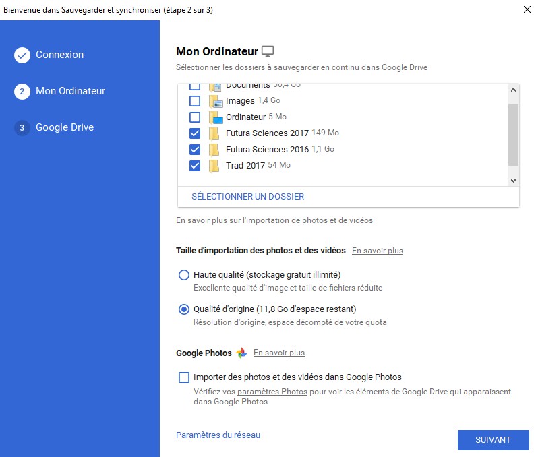This screenshot has height=457, width=534.
Task: Check the Images folder checkbox
Action: coord(195,101)
